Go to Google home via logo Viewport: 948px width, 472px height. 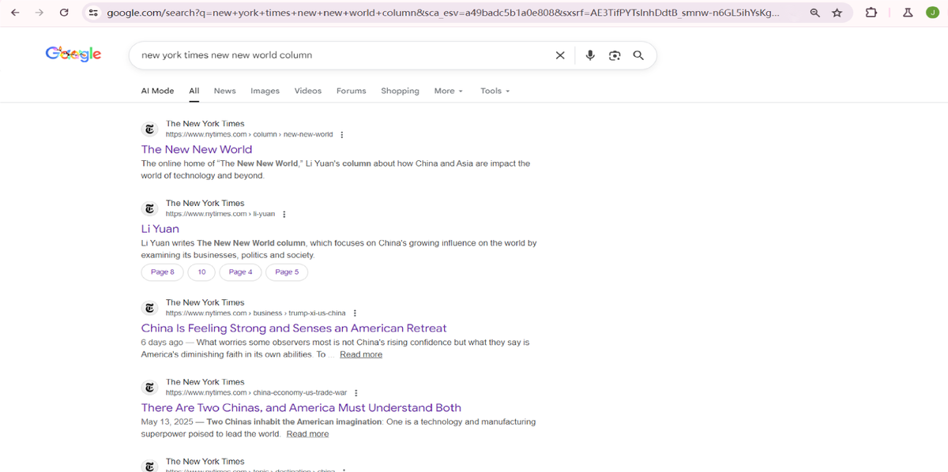(x=73, y=54)
